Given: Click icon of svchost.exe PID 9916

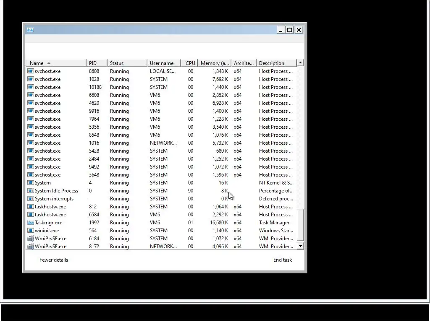Looking at the screenshot, I should click(30, 111).
